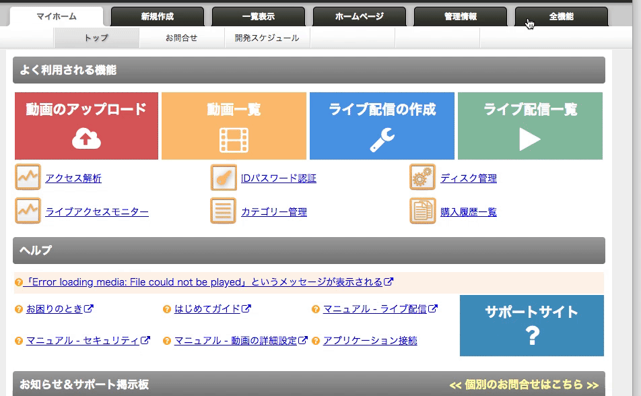This screenshot has height=396, width=641.
Task: Select the 開発スケジュール sub-tab
Action: pyautogui.click(x=267, y=38)
